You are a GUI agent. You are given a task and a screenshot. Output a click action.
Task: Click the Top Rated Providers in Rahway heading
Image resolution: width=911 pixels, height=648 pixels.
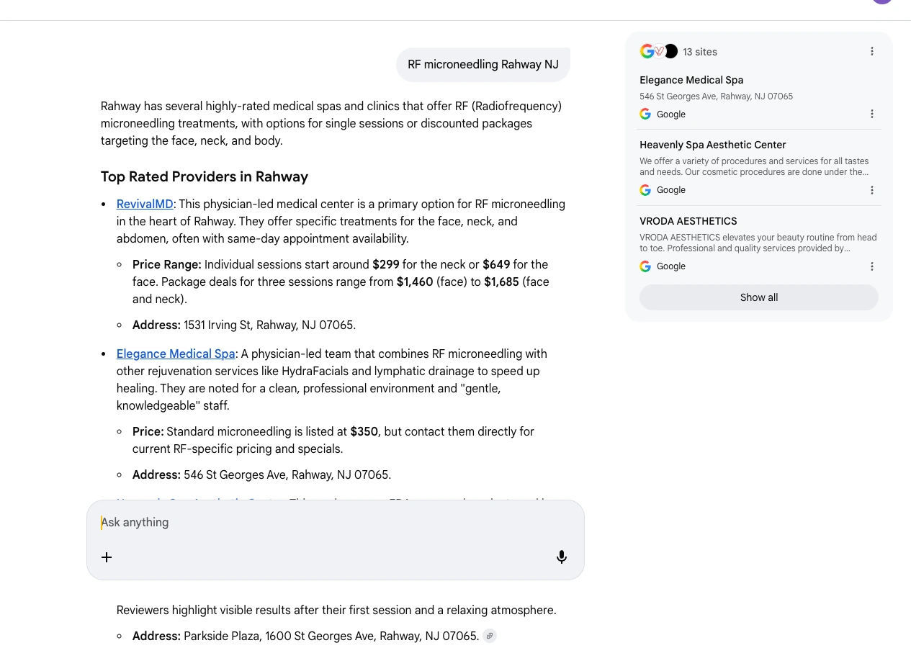(x=205, y=176)
